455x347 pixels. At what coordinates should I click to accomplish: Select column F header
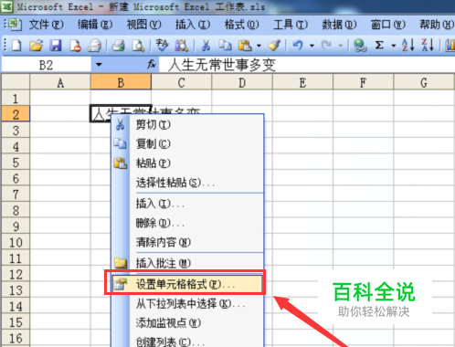pyautogui.click(x=364, y=82)
